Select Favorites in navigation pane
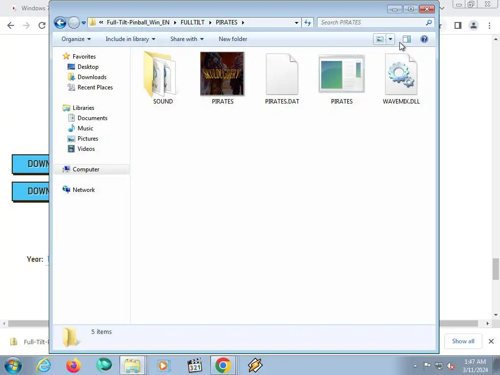500x375 pixels. pyautogui.click(x=84, y=57)
